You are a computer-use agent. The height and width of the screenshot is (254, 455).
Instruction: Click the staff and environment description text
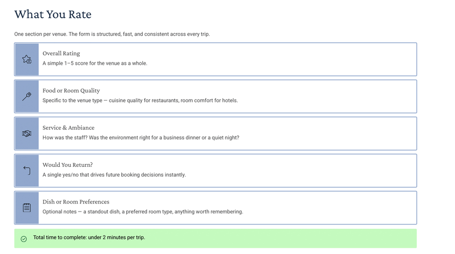(141, 138)
